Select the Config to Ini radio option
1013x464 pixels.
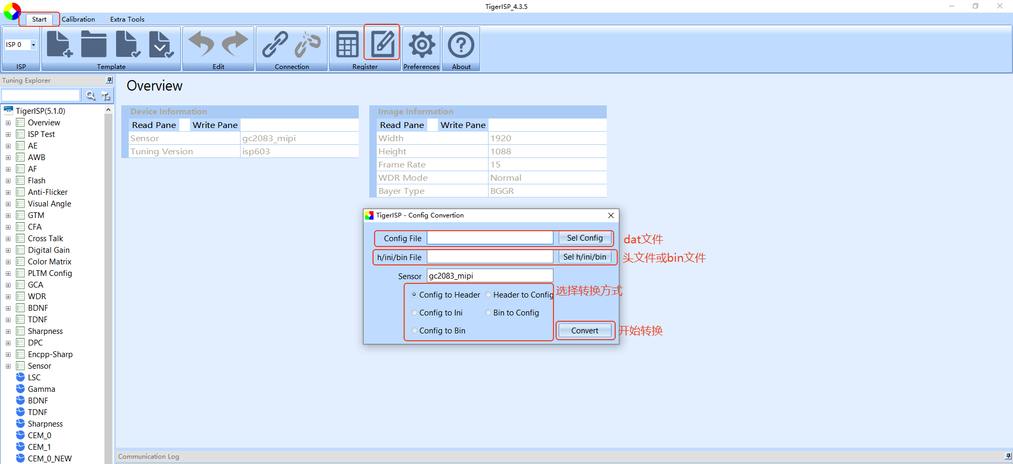pos(437,313)
